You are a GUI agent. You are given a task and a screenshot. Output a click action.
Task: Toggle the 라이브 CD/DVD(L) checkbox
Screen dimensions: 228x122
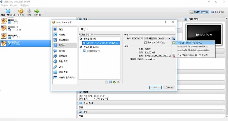click(146, 43)
